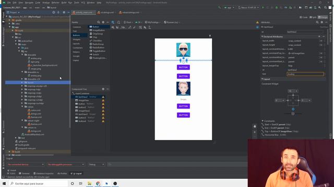Run the app with green play icon
The image size is (334, 187).
tap(263, 7)
